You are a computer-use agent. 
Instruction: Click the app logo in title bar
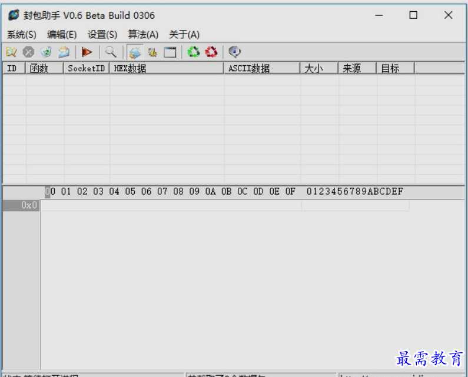click(x=14, y=15)
